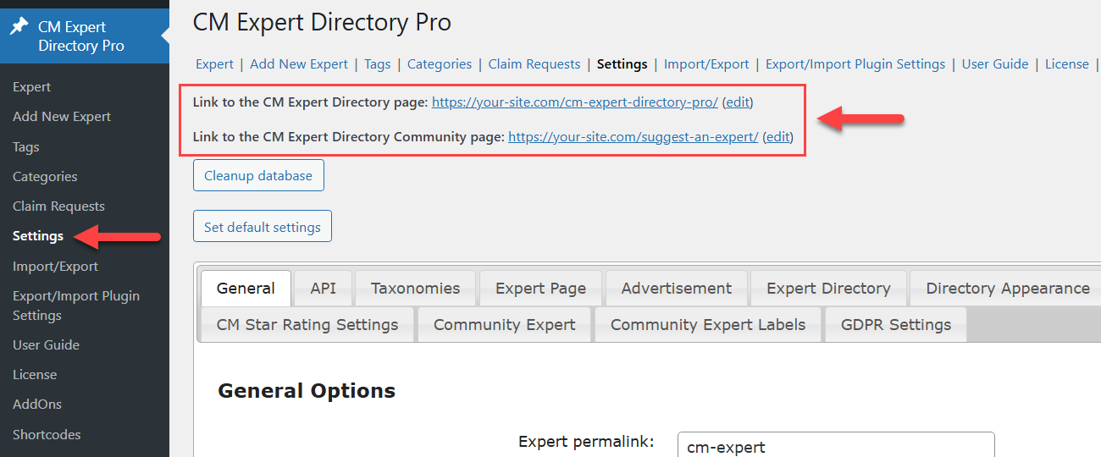The width and height of the screenshot is (1101, 457).
Task: Click License top navigation link
Action: (1067, 64)
